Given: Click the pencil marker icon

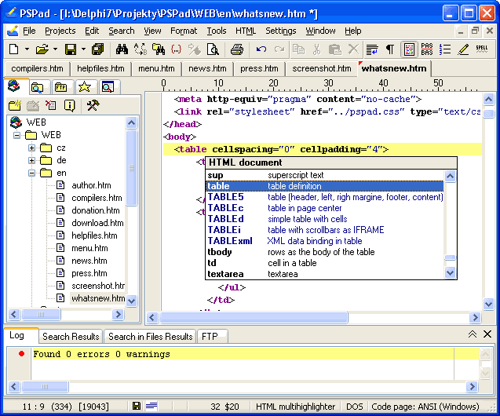Looking at the screenshot, I should tap(463, 49).
